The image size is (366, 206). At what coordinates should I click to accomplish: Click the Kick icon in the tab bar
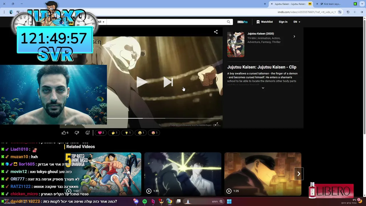[x=355, y=4]
